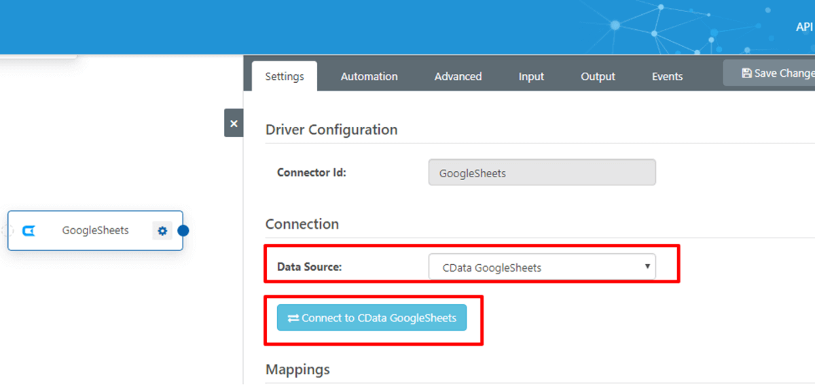Click the gear icon on GoogleSheets connector
This screenshot has height=385, width=815.
coord(162,231)
